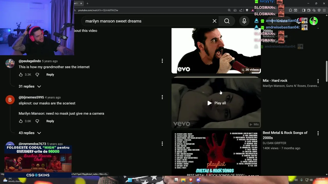The height and width of the screenshot is (184, 328).
Task: Click the magnifier search button
Action: click(227, 21)
